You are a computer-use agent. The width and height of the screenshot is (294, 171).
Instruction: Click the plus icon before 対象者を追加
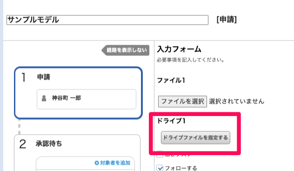click(x=97, y=163)
